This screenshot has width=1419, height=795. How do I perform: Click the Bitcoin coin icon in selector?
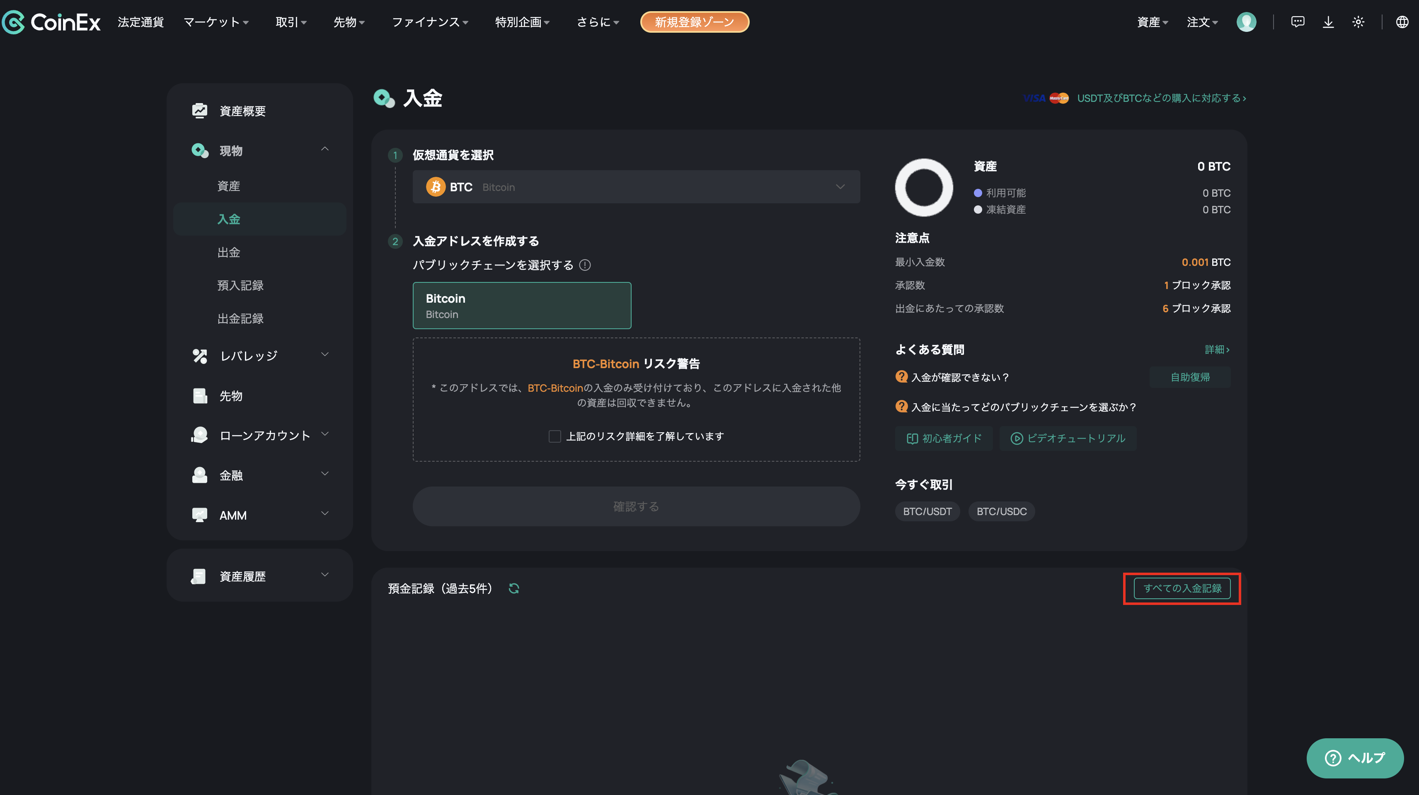(435, 187)
